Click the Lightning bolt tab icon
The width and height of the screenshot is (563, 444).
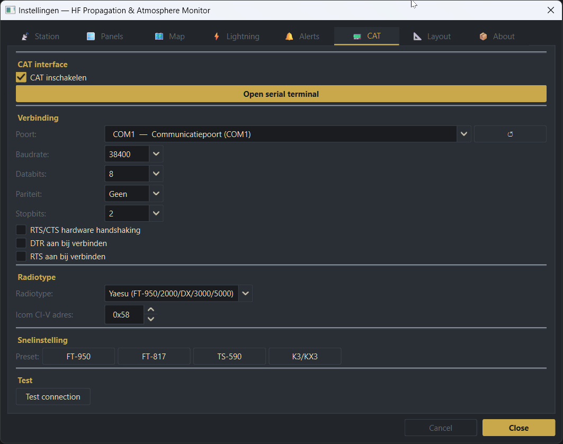[x=217, y=36]
